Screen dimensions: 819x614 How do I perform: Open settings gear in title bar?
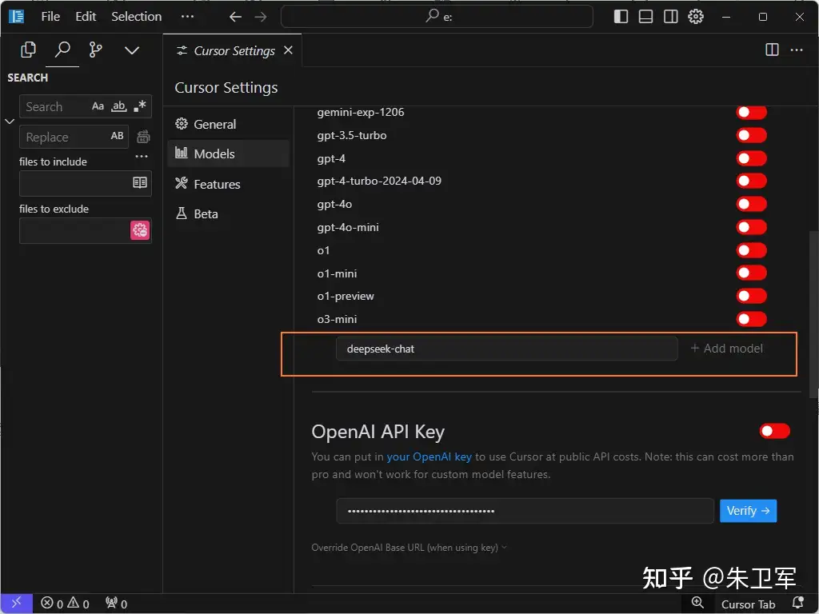[696, 17]
